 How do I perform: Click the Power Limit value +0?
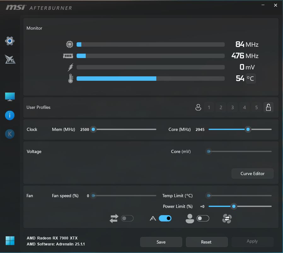click(202, 207)
